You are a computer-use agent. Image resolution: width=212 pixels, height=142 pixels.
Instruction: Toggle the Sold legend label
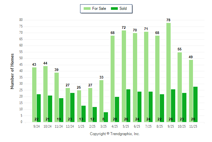click(x=123, y=9)
